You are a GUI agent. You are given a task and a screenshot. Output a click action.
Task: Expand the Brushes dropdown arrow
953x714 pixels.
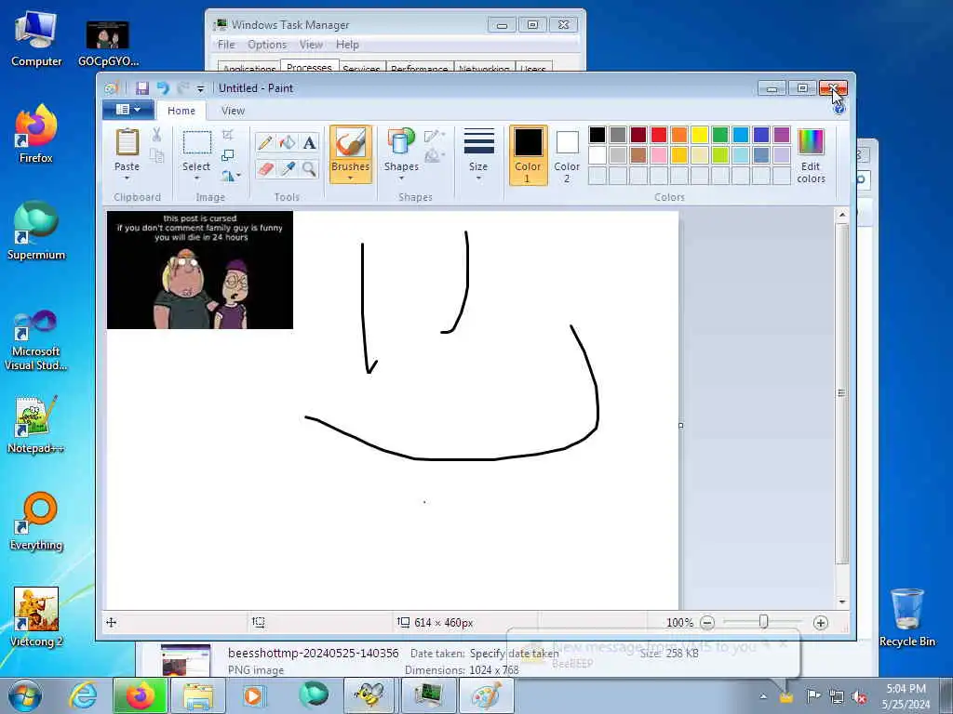coord(351,178)
